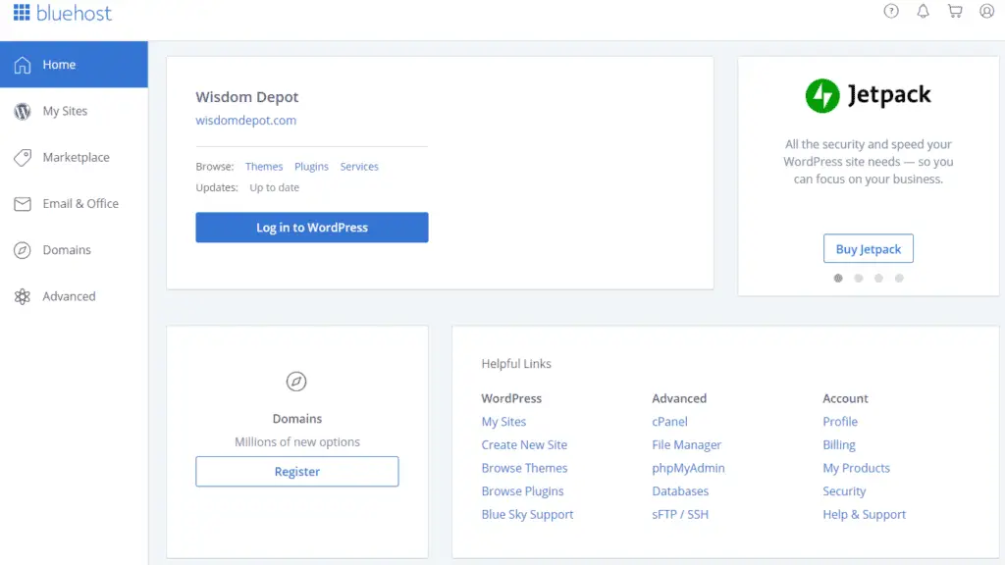Image resolution: width=1005 pixels, height=565 pixels.
Task: Click the Helpful Links heading
Action: coord(516,364)
